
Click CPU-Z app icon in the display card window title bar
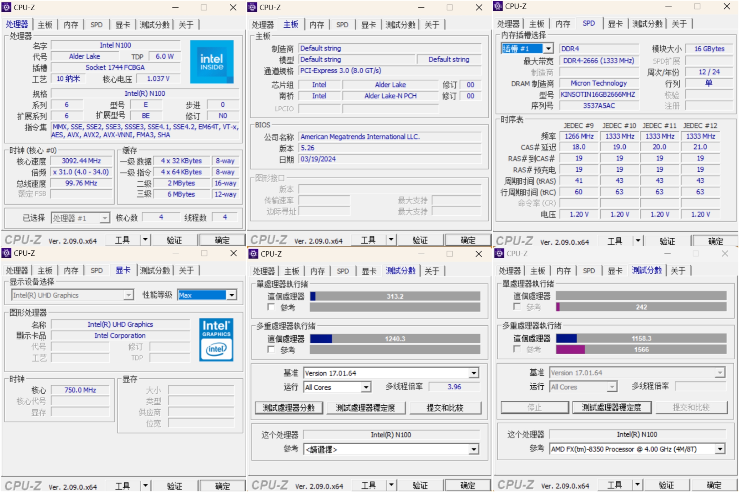click(6, 253)
